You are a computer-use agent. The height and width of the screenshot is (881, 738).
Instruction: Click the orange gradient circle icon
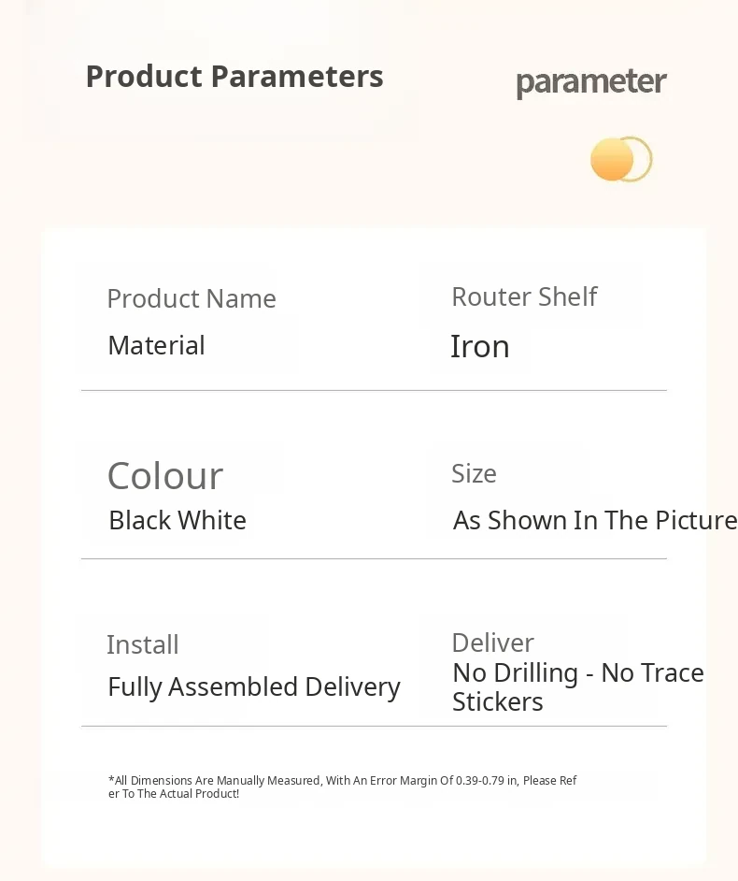pos(611,159)
